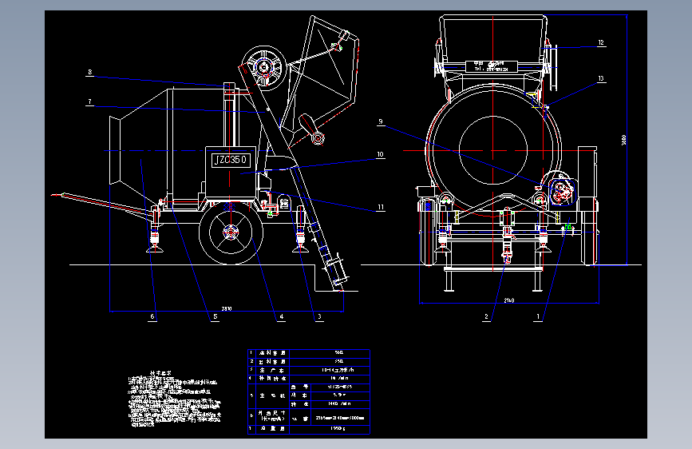Click the vertical height dimension text at right
The width and height of the screenshot is (692, 449).
click(x=623, y=140)
